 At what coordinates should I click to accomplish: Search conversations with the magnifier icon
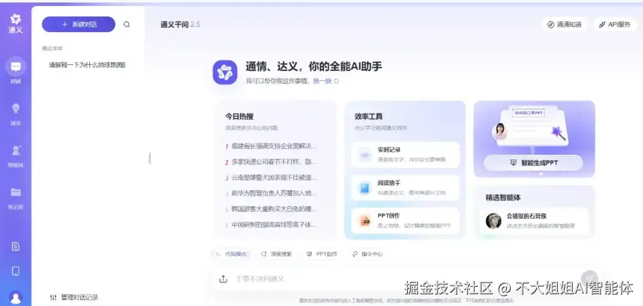pos(127,24)
